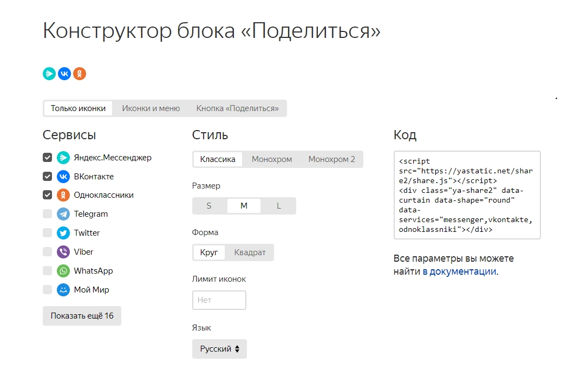The width and height of the screenshot is (574, 376).
Task: Choose the Монохром style
Action: point(272,159)
